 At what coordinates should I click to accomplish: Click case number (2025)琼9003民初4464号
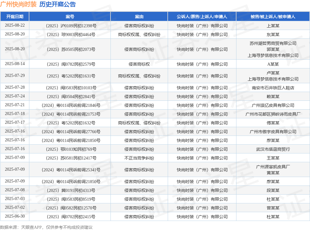71,34
